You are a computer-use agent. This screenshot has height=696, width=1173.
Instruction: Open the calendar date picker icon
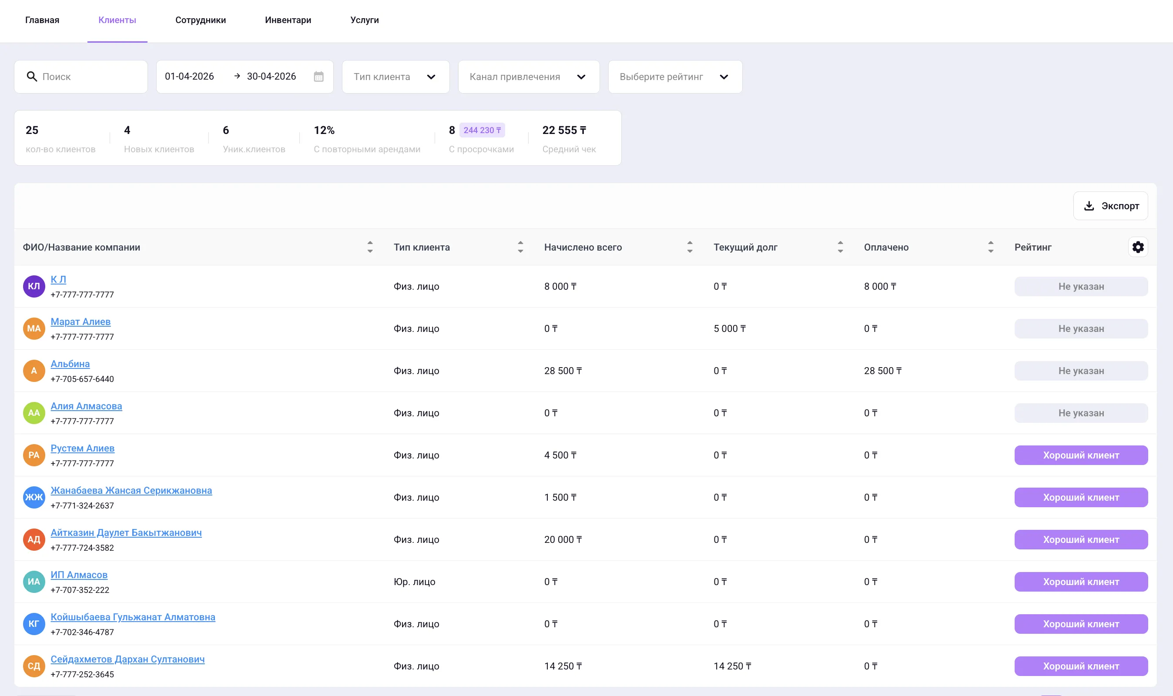tap(318, 77)
